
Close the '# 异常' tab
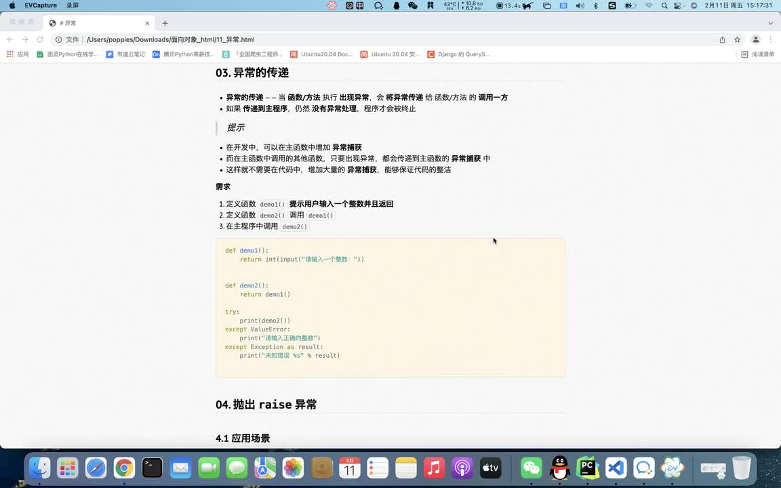[x=147, y=23]
